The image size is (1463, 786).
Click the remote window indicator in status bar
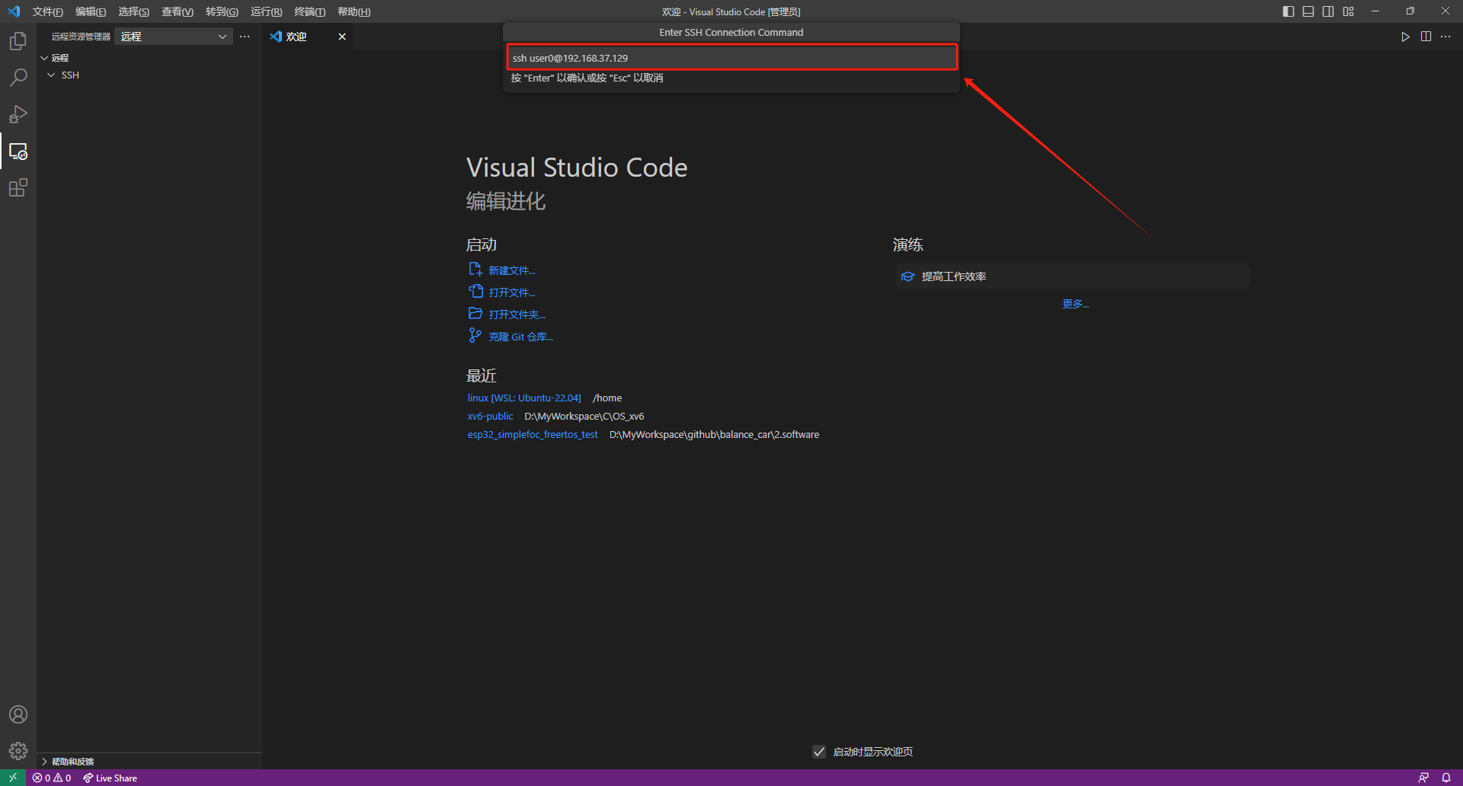coord(13,778)
